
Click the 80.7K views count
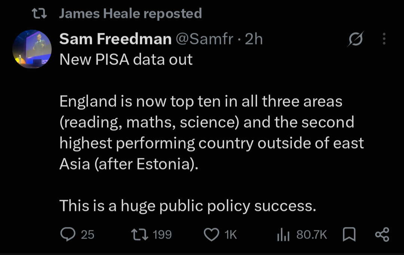(312, 234)
